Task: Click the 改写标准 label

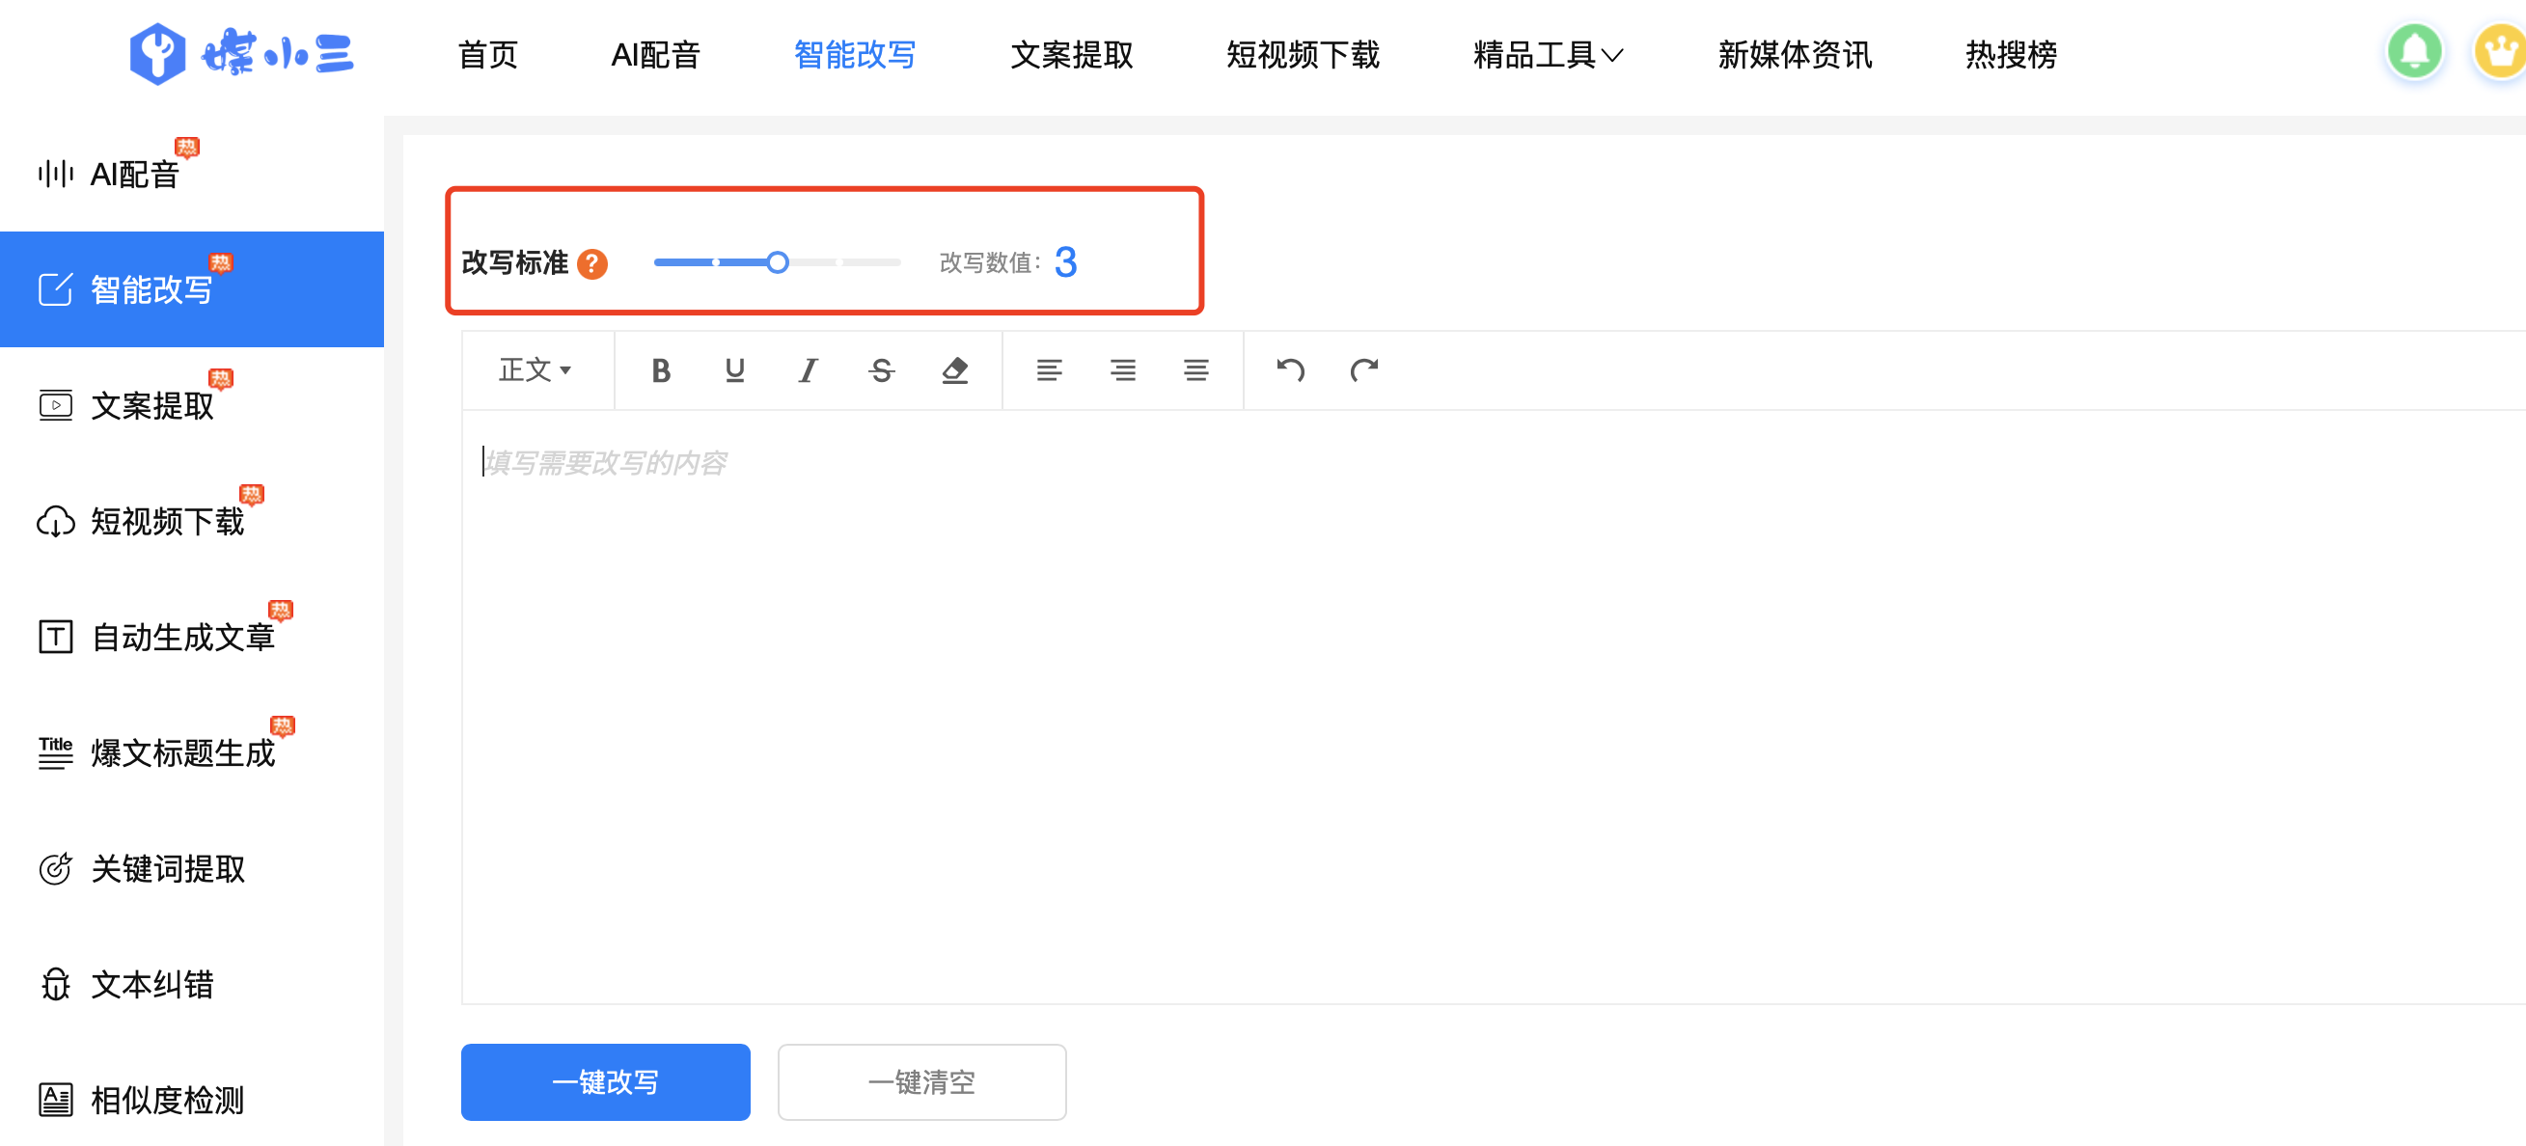Action: pyautogui.click(x=515, y=262)
